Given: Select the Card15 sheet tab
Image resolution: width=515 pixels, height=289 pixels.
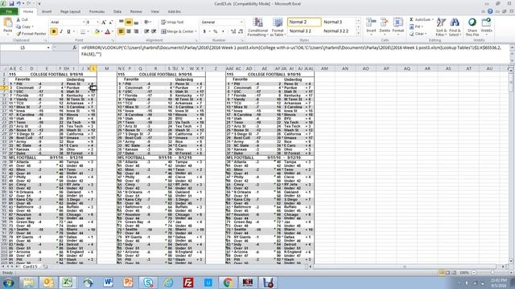Looking at the screenshot, I should (30, 267).
